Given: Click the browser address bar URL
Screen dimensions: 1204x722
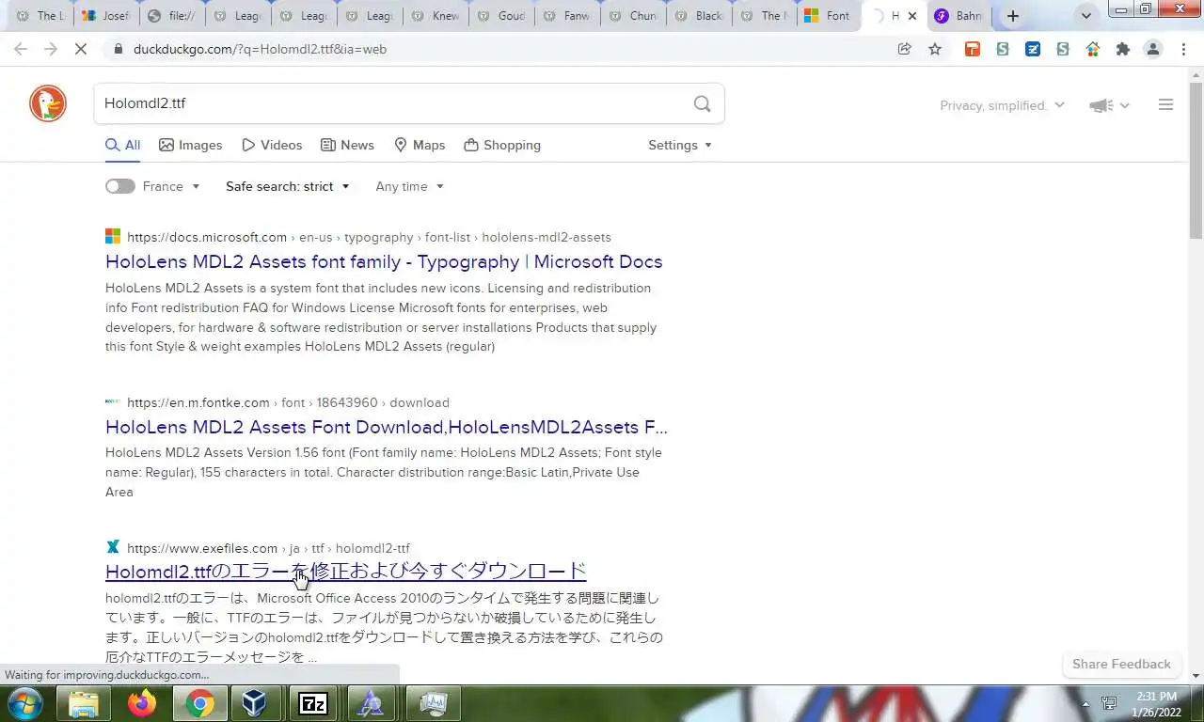Looking at the screenshot, I should [260, 49].
